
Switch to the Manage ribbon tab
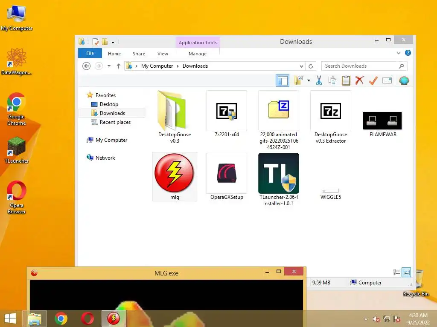(x=198, y=53)
